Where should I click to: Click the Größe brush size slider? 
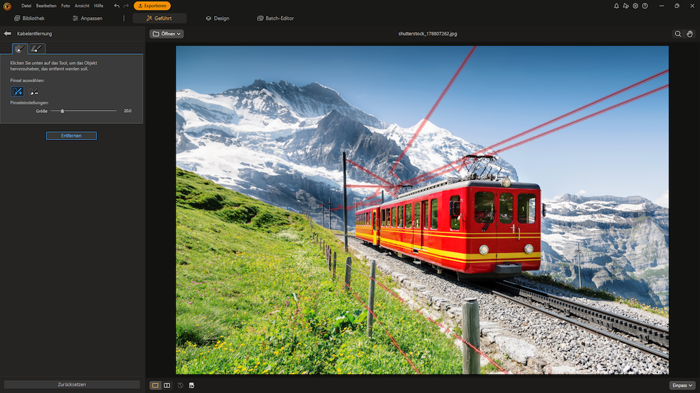(82, 111)
